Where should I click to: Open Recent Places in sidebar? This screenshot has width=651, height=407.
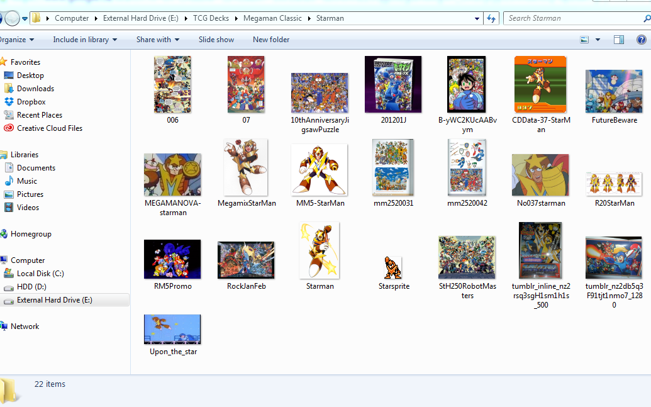(33, 115)
